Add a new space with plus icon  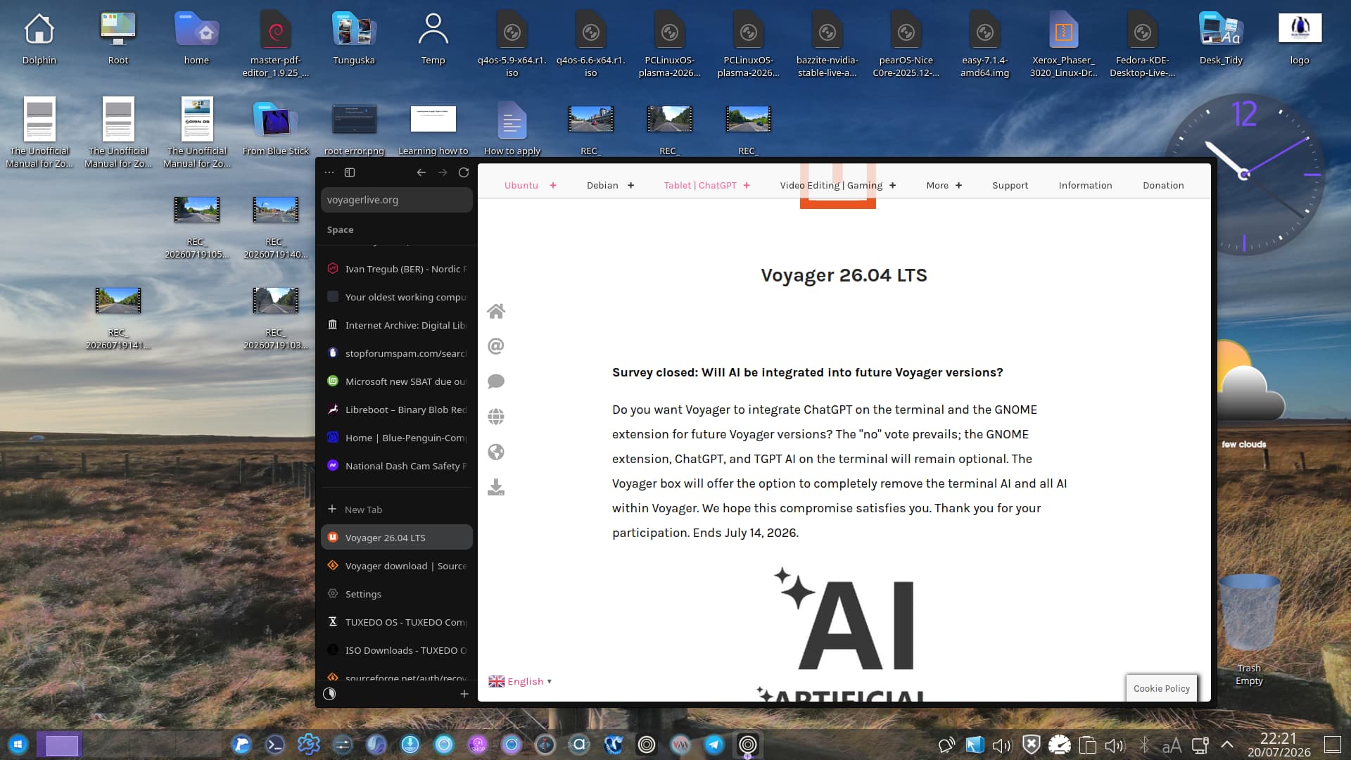pyautogui.click(x=464, y=694)
